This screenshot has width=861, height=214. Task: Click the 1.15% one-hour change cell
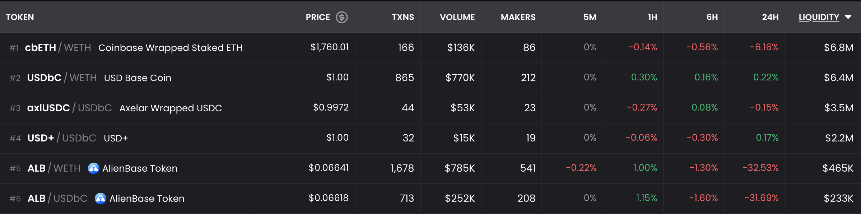646,198
